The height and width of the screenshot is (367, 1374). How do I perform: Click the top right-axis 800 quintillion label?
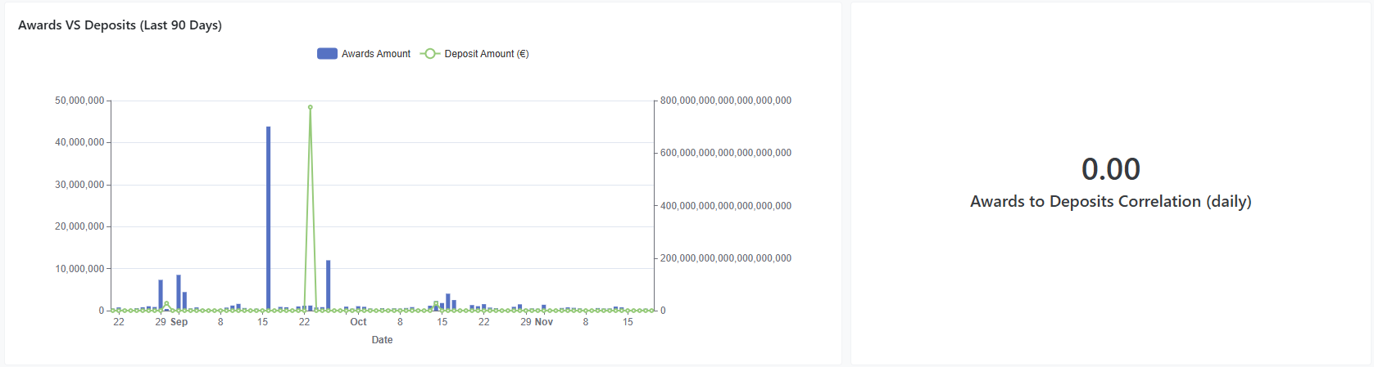click(x=725, y=101)
